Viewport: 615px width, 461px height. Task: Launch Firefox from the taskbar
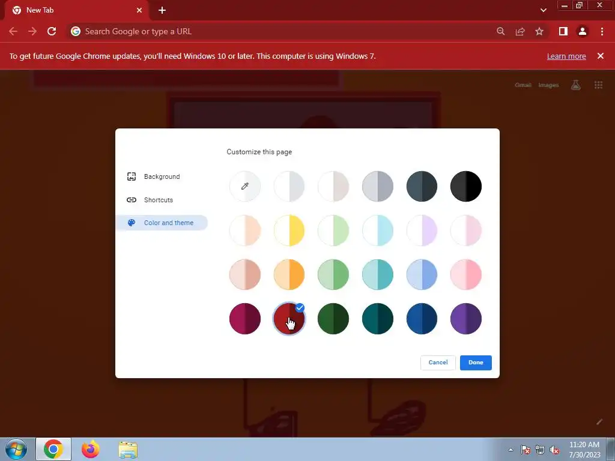(x=91, y=449)
